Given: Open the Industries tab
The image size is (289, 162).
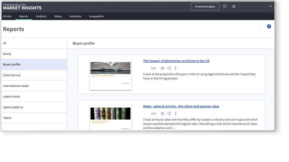Looking at the screenshot, I should [x=75, y=16].
